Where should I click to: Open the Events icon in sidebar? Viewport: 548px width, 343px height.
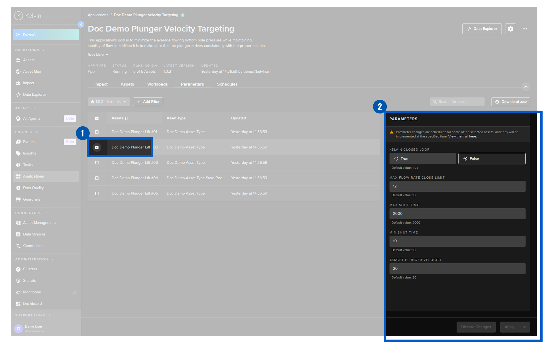click(18, 142)
